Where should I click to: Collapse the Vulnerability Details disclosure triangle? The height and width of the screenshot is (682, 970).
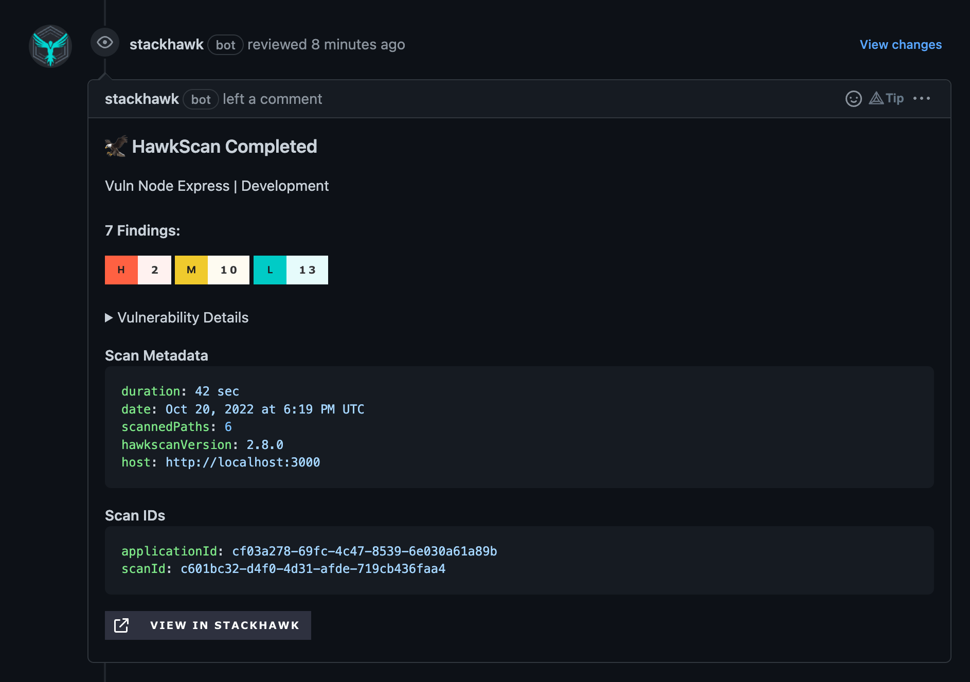click(109, 318)
